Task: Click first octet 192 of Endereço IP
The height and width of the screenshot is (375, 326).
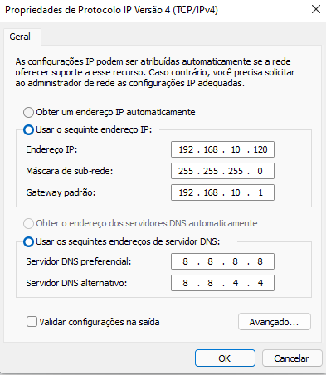Action: pos(186,149)
